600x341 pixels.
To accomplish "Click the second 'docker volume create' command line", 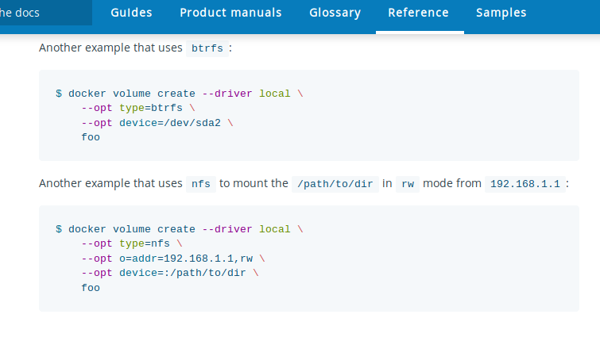I will (x=180, y=229).
